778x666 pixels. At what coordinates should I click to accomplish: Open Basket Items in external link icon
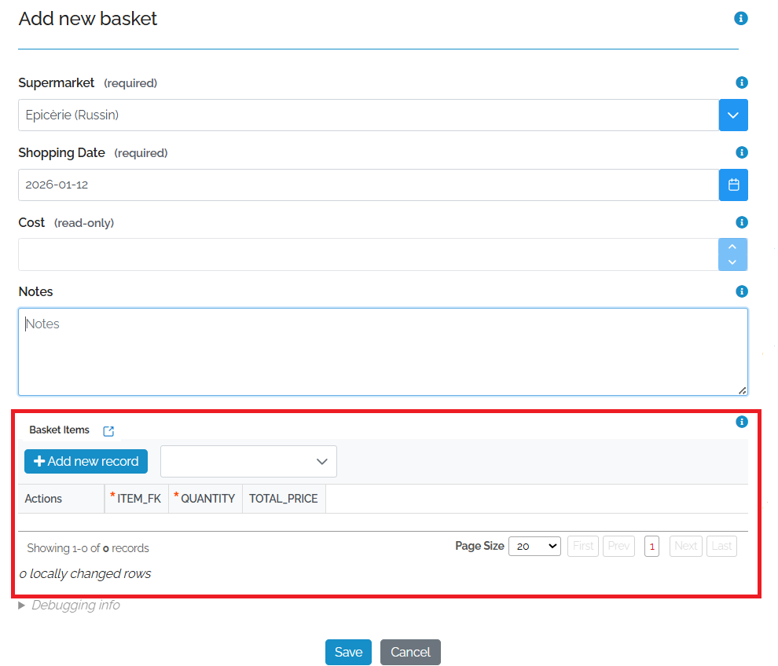[x=108, y=431]
